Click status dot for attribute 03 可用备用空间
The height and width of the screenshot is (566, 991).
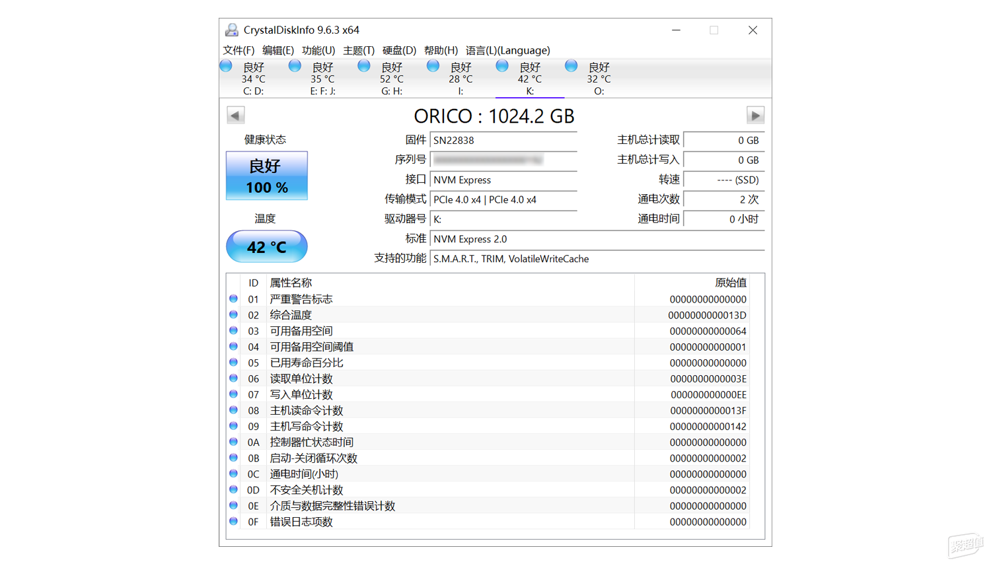[x=234, y=330]
